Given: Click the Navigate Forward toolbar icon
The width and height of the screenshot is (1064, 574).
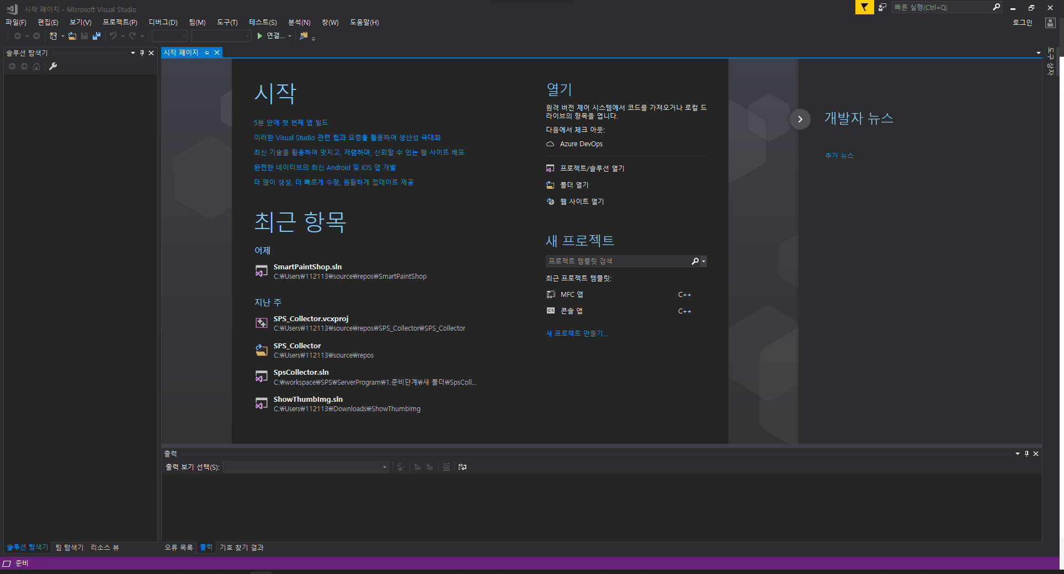Looking at the screenshot, I should click(36, 36).
